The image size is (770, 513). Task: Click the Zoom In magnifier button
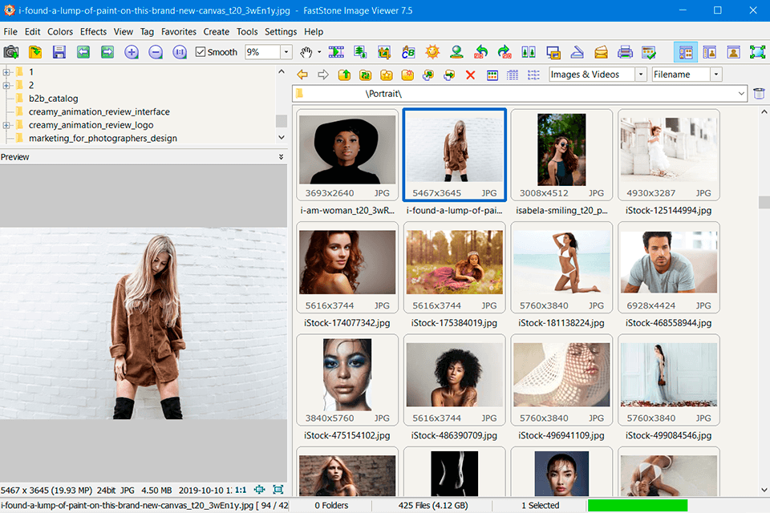[132, 52]
